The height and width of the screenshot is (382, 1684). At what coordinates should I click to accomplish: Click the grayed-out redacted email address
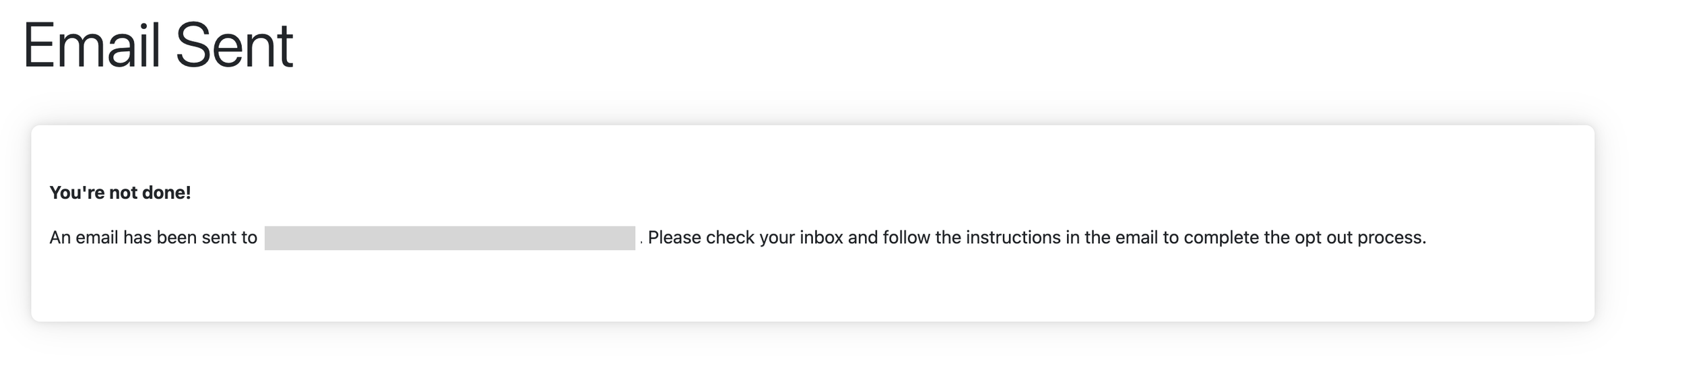(449, 238)
